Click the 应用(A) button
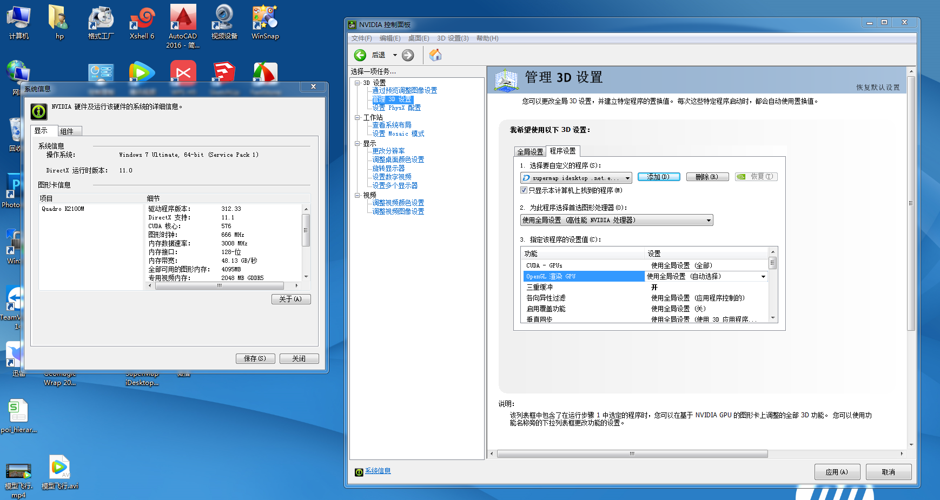 (x=837, y=472)
